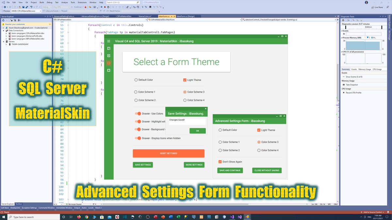
Task: Open Firefox from the Windows taskbar
Action: pos(79,217)
